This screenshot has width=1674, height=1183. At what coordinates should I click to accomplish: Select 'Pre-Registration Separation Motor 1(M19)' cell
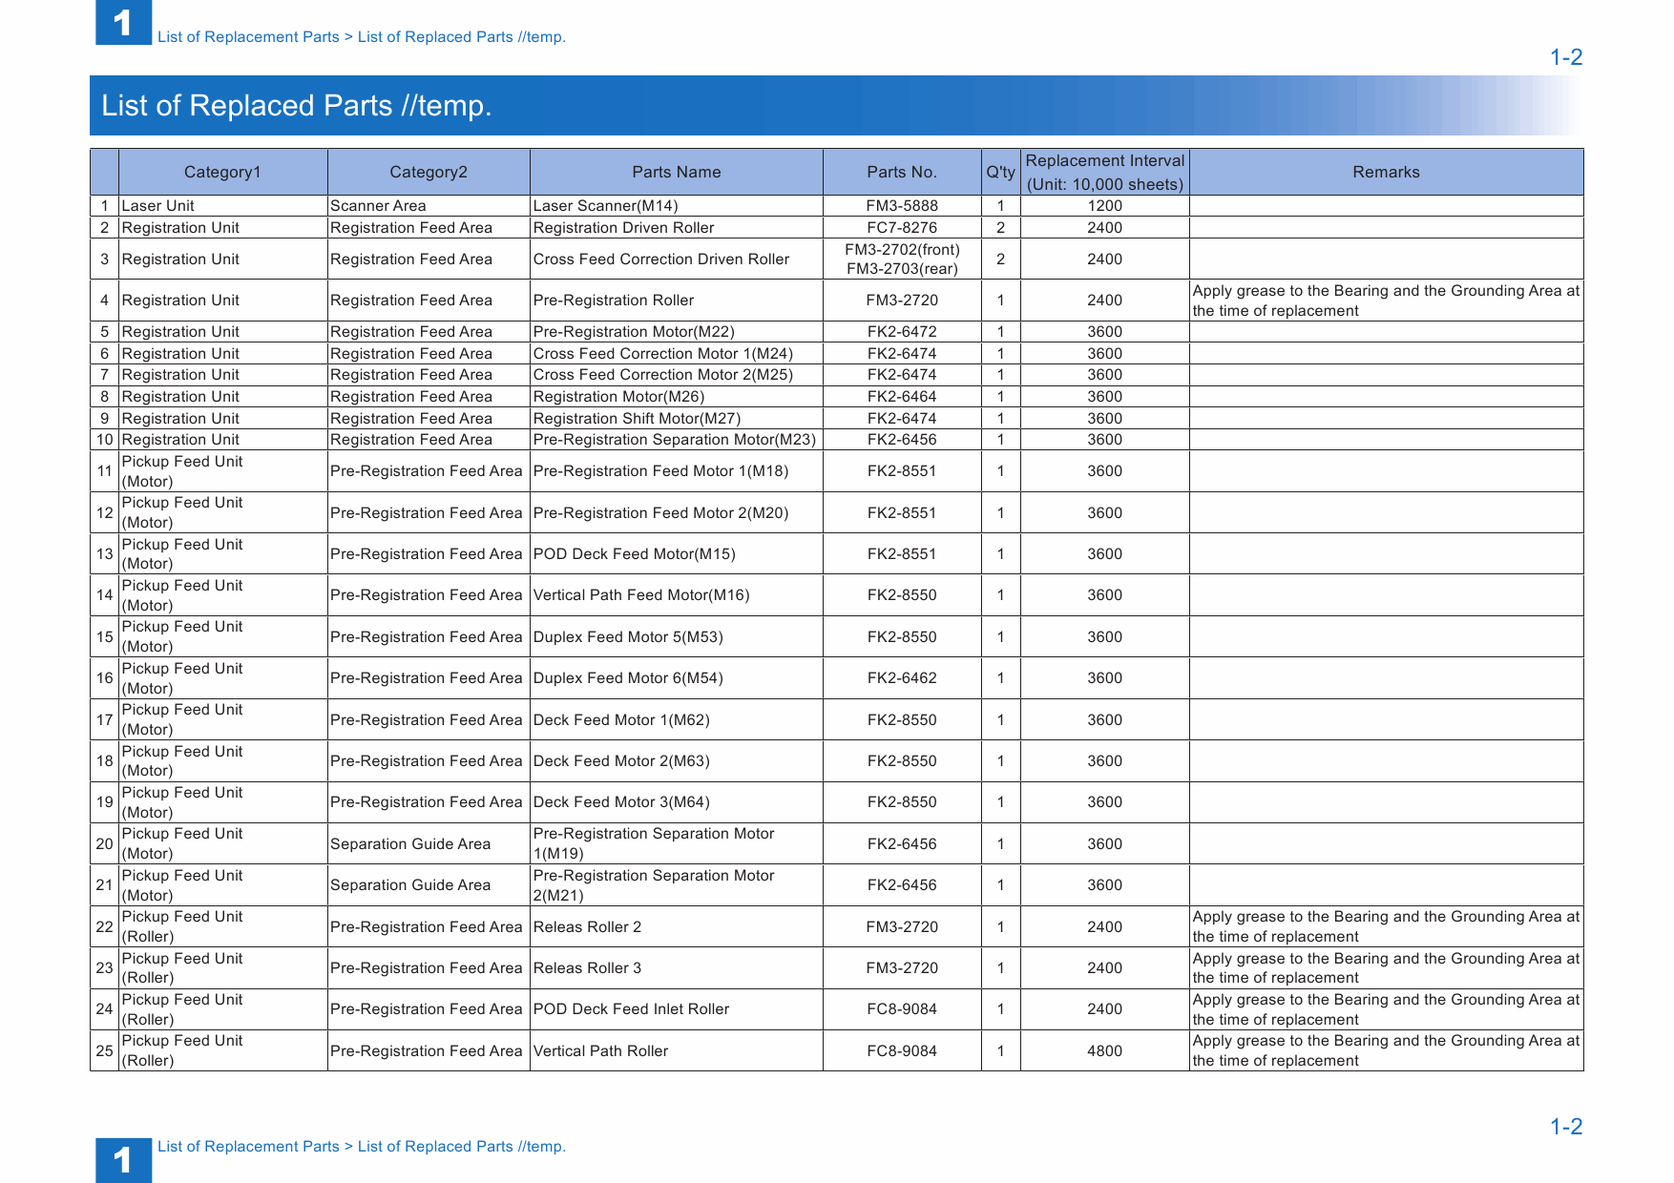pyautogui.click(x=677, y=844)
